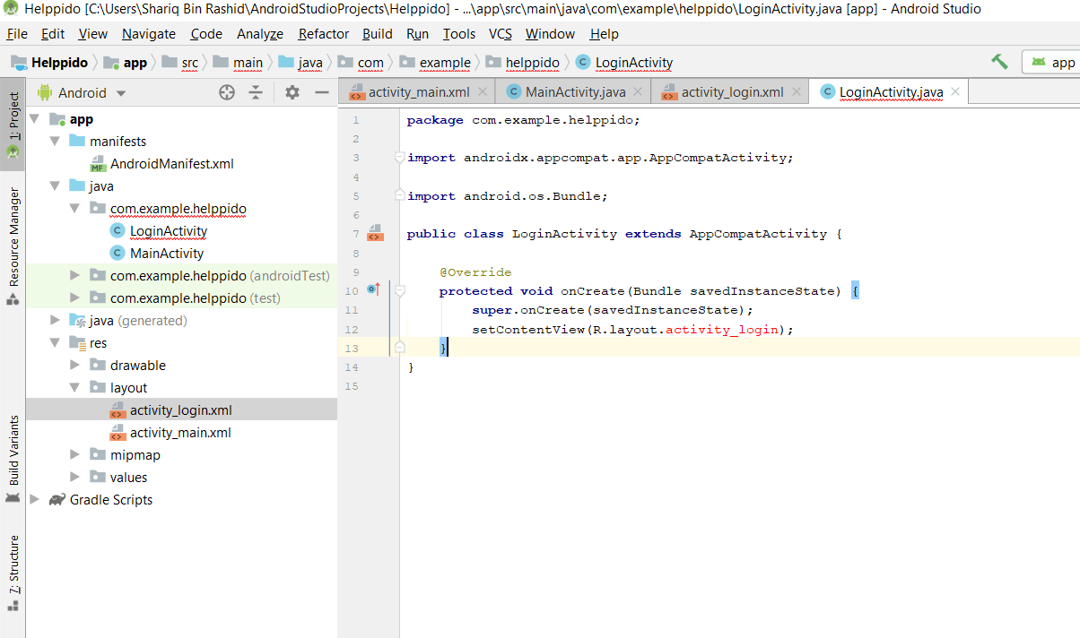The width and height of the screenshot is (1080, 638).
Task: Click AppCompatActivity in the class declaration
Action: 758,234
